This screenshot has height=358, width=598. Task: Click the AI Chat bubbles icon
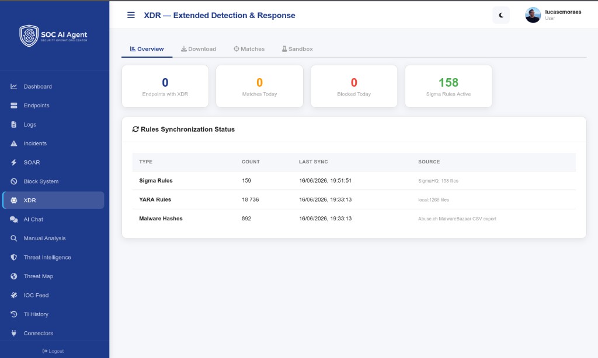coord(14,219)
